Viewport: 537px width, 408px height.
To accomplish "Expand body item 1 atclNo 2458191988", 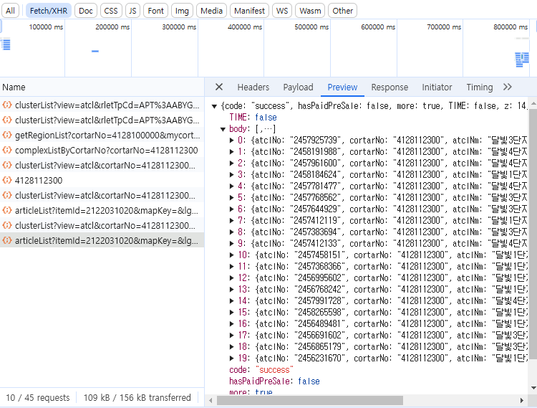I will pos(232,151).
